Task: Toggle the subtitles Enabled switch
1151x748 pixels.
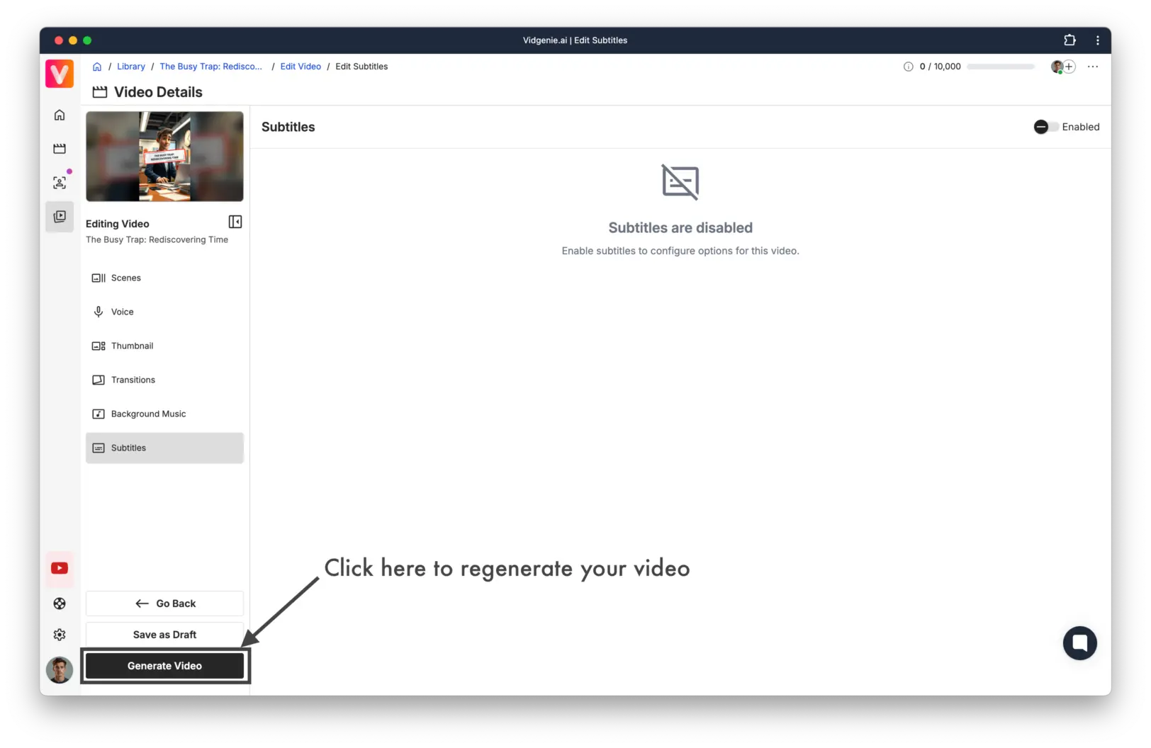Action: point(1046,127)
